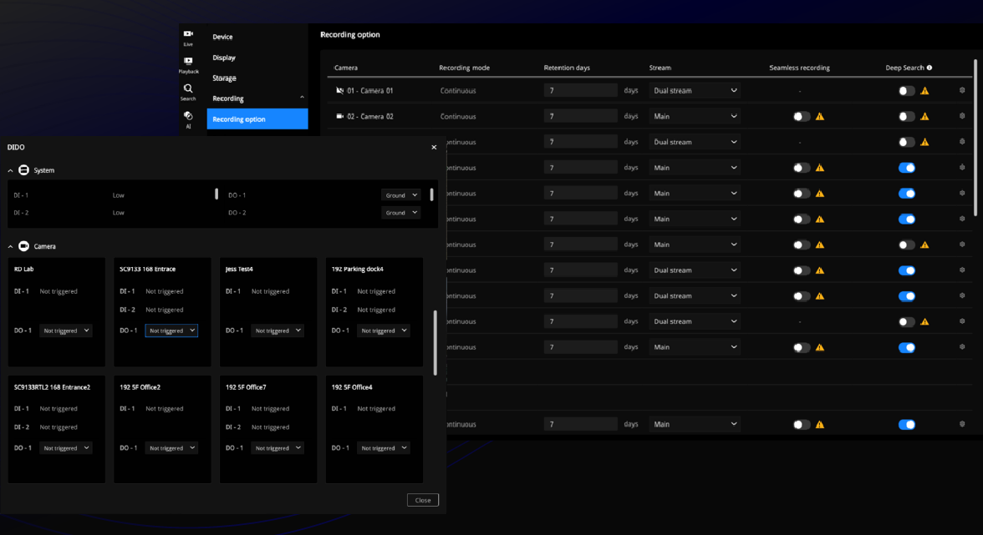Open DO-1 Ground dropdown in System section
The image size is (983, 535).
401,195
